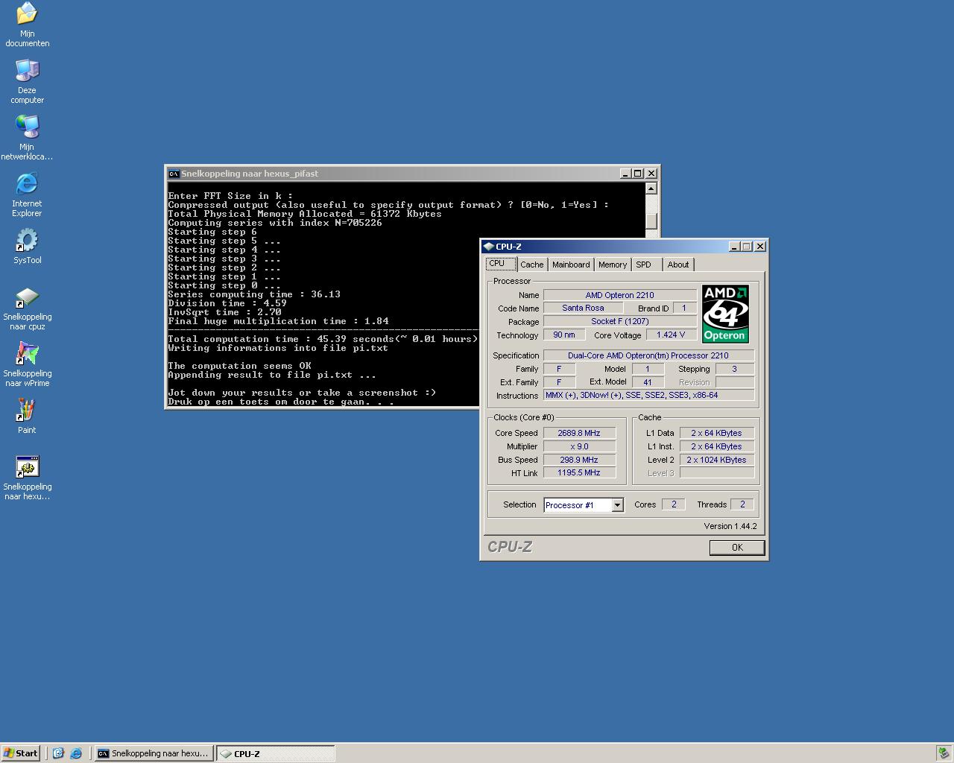Open Snelkoppeling naar hexus pifast shortcut
The width and height of the screenshot is (954, 763).
tap(27, 478)
